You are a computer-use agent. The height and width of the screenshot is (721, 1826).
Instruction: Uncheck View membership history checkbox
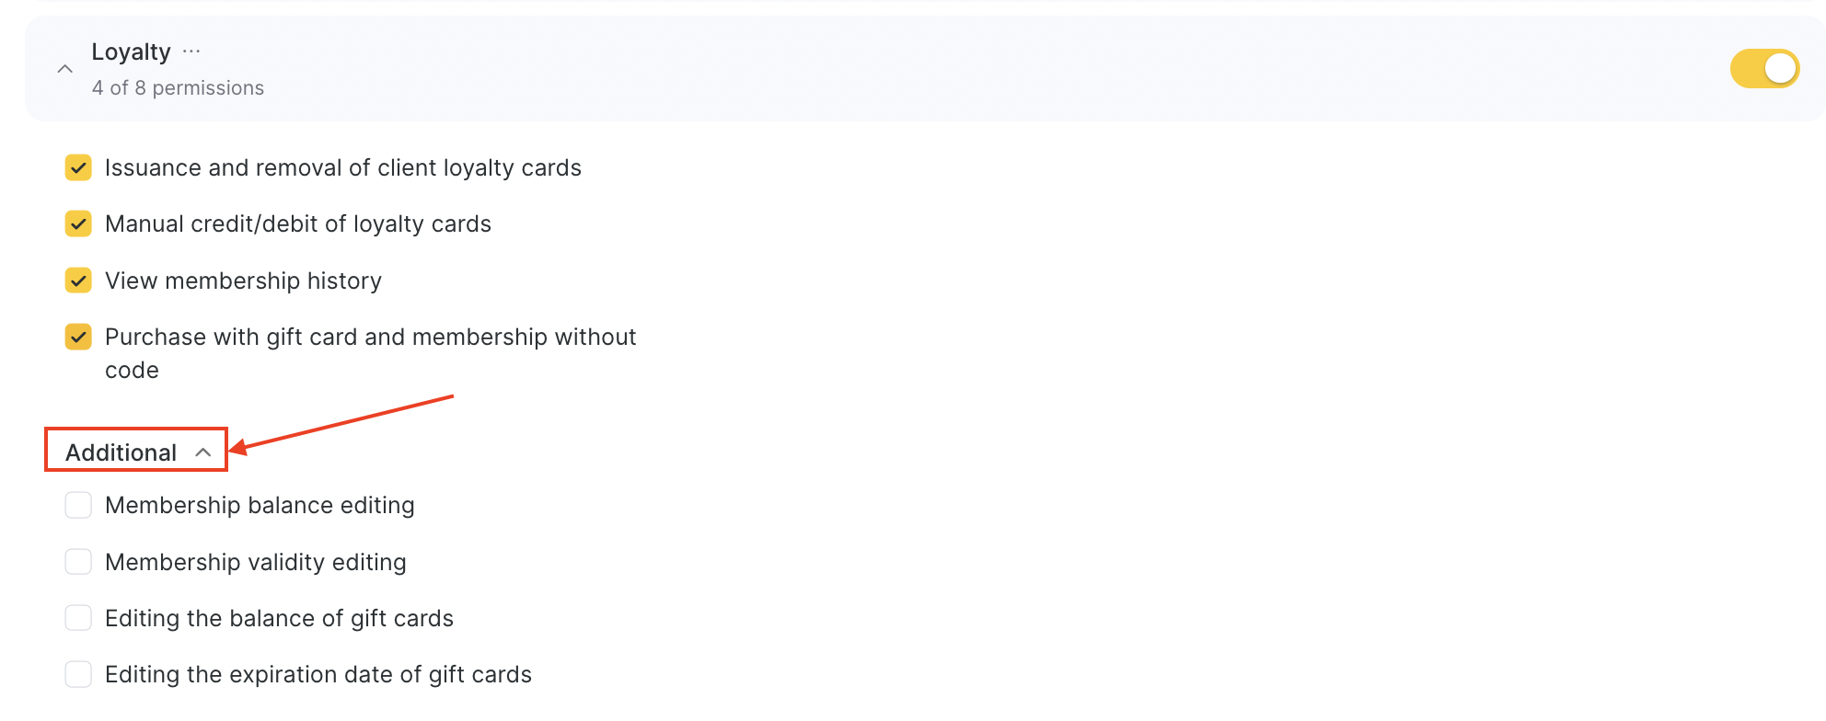[78, 280]
